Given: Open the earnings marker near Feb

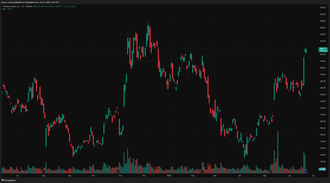Looking at the screenshot, I should [202, 171].
